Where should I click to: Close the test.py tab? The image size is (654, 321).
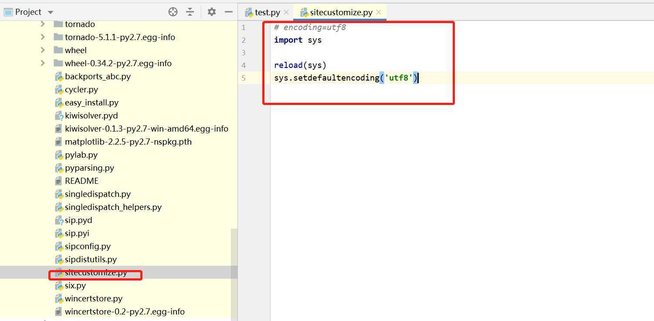pos(286,12)
